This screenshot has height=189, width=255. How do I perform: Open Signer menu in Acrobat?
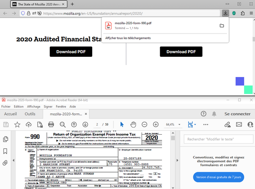(x=48, y=106)
